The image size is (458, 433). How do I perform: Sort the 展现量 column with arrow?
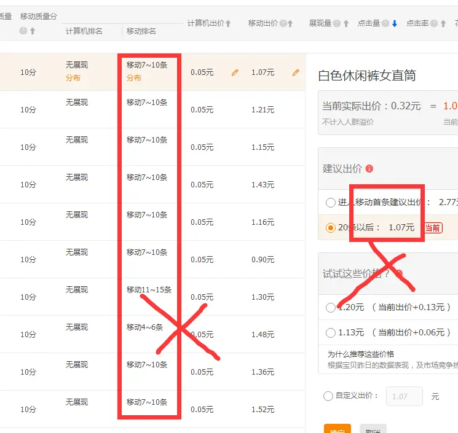click(346, 23)
